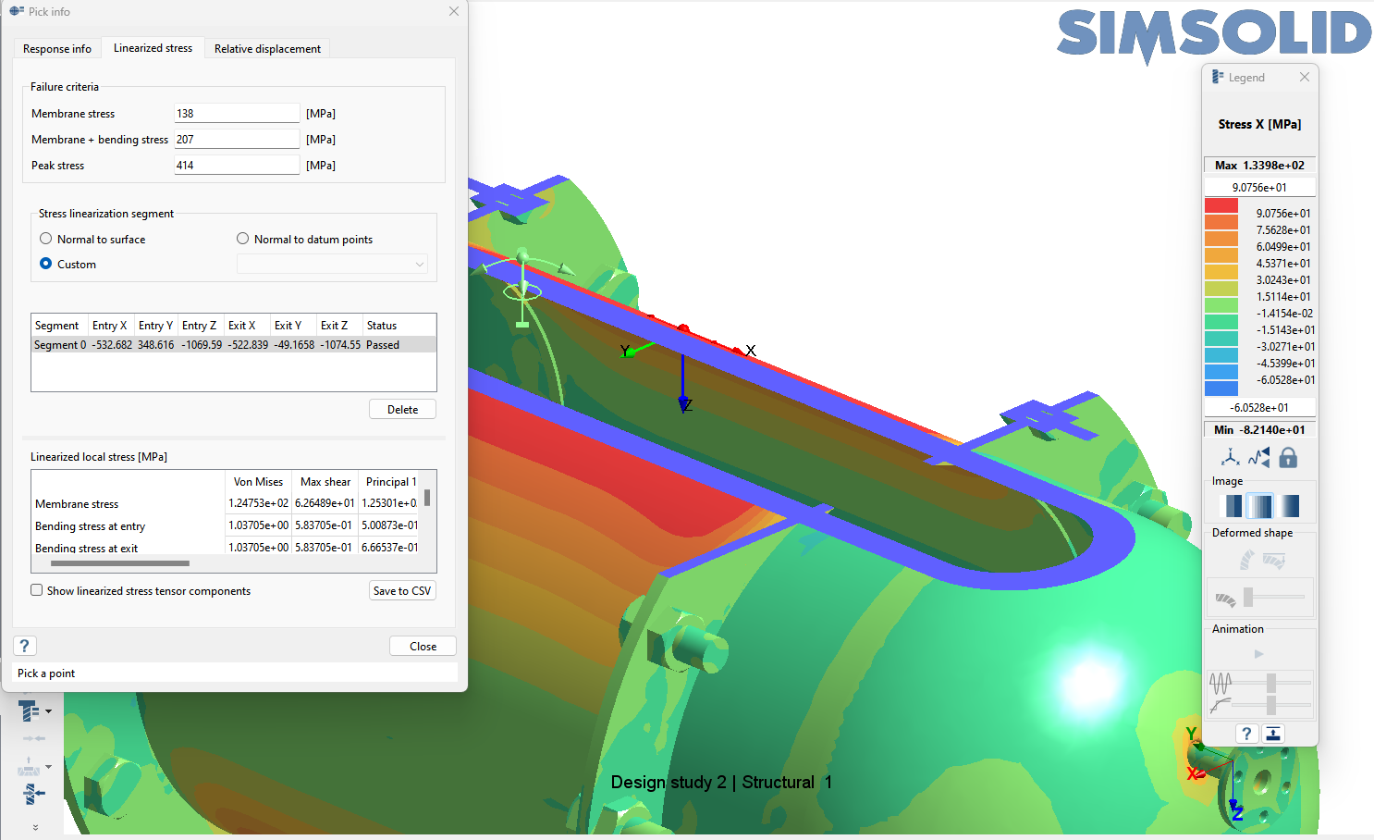
Task: Click the Save to CSV button
Action: [402, 590]
